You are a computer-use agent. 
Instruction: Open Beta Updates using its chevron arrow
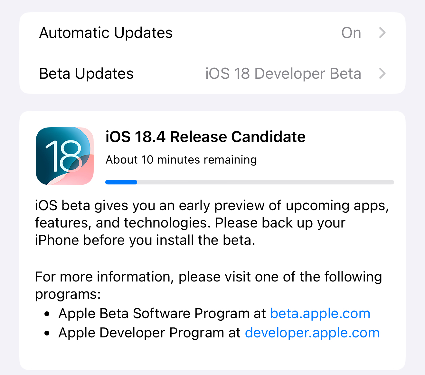click(382, 74)
